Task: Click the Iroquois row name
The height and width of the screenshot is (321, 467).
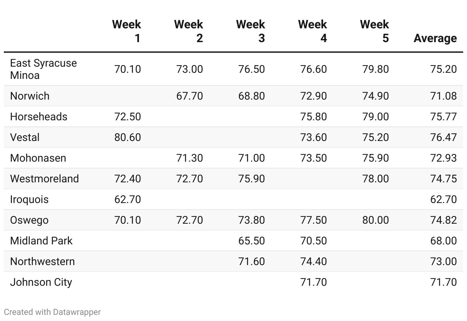Action: pyautogui.click(x=29, y=199)
